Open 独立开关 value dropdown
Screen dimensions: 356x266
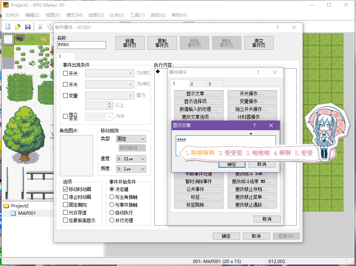coord(99,116)
